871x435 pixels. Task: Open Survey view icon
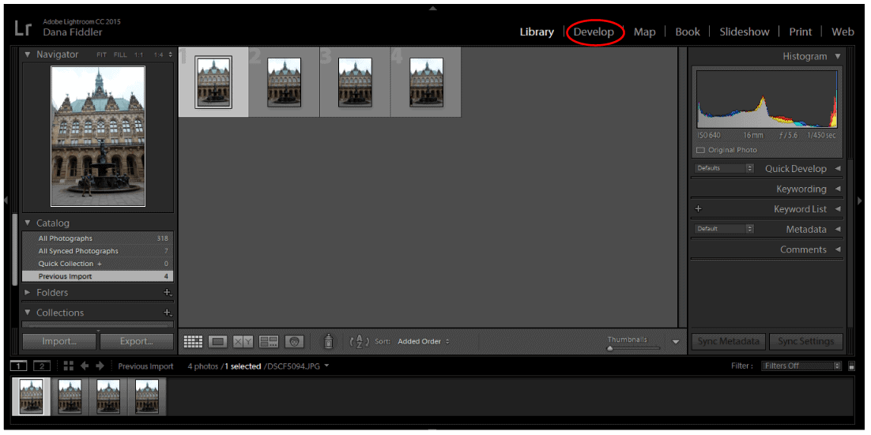pyautogui.click(x=269, y=342)
